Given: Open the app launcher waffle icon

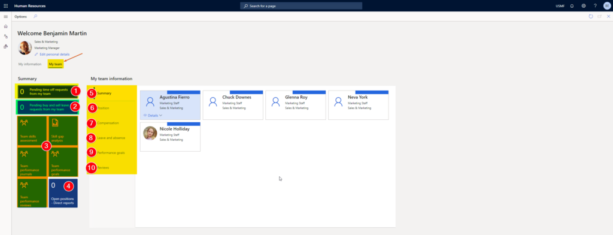Looking at the screenshot, I should 5,6.
